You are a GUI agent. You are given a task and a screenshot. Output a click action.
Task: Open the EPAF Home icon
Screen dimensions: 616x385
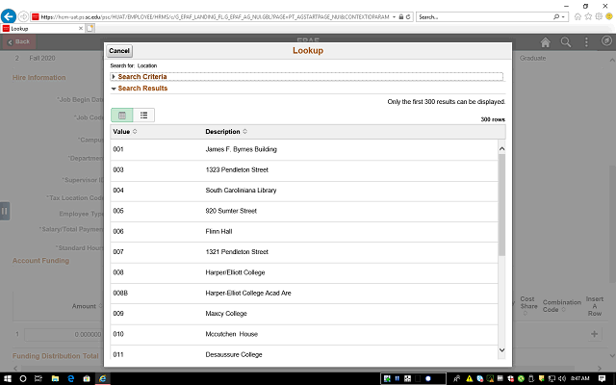point(546,42)
